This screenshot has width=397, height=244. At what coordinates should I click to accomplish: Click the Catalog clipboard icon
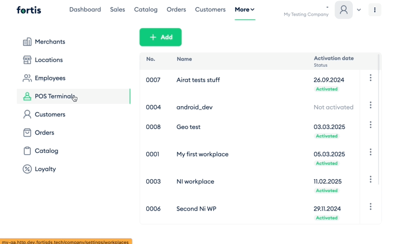[27, 151]
